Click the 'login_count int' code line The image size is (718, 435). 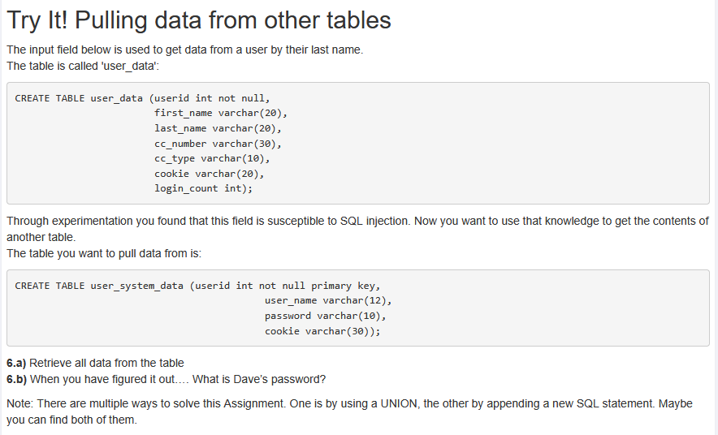tap(203, 188)
